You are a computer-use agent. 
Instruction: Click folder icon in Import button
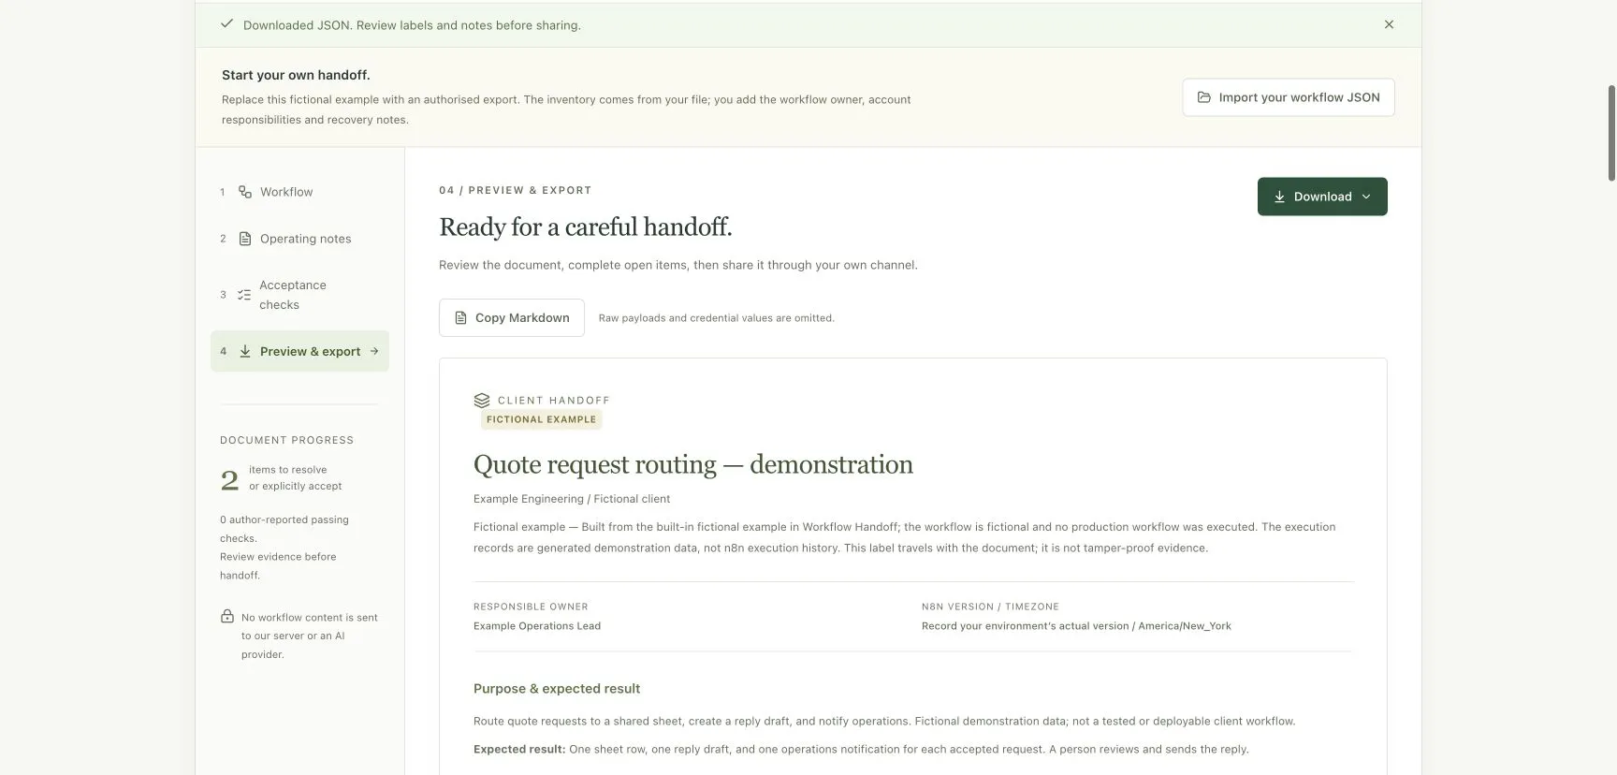point(1204,97)
